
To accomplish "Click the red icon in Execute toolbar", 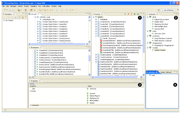I will coord(128,14).
